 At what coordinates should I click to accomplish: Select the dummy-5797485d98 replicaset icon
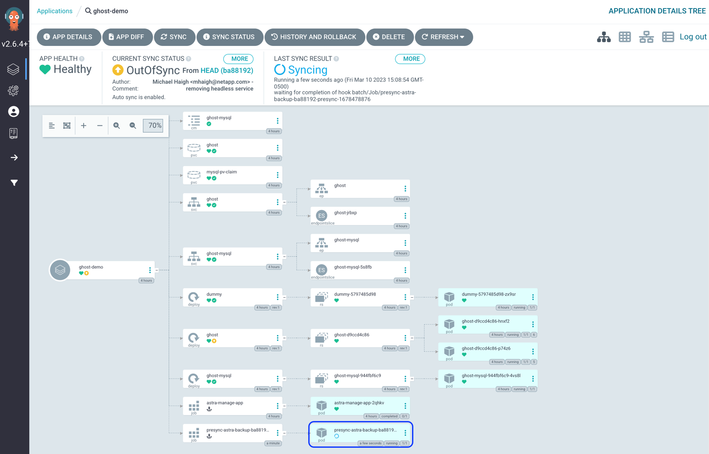[322, 297]
